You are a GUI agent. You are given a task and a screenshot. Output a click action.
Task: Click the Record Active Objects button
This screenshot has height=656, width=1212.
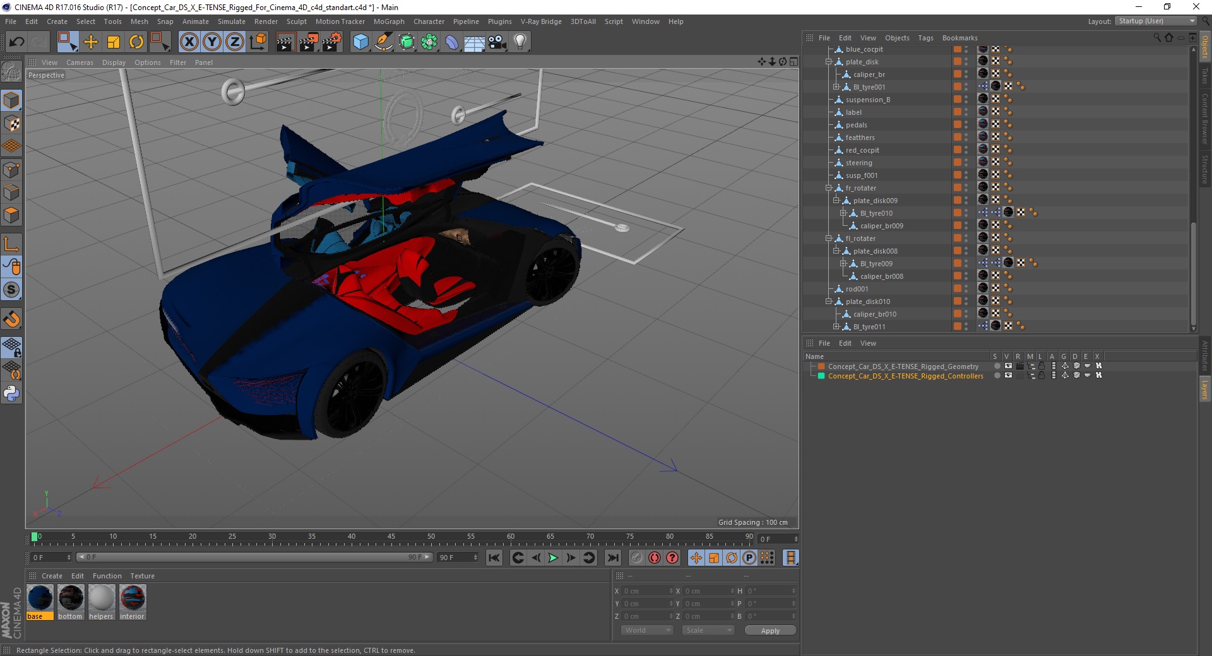636,558
